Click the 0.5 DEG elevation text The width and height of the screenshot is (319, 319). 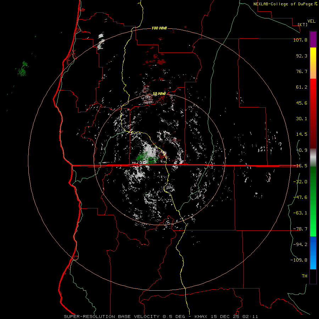pos(174,317)
